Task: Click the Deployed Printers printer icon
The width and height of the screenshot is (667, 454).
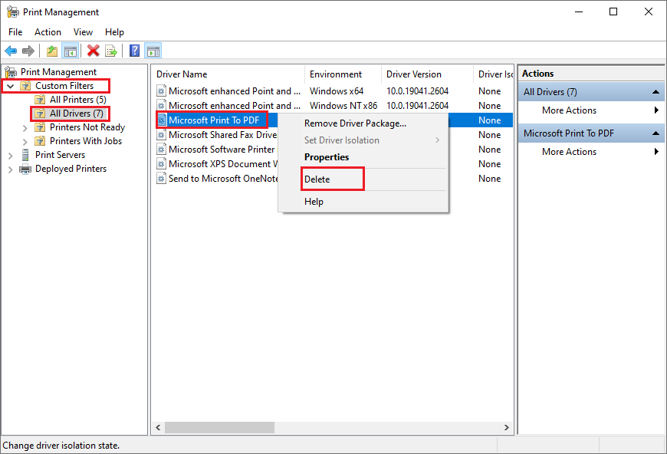Action: (25, 169)
